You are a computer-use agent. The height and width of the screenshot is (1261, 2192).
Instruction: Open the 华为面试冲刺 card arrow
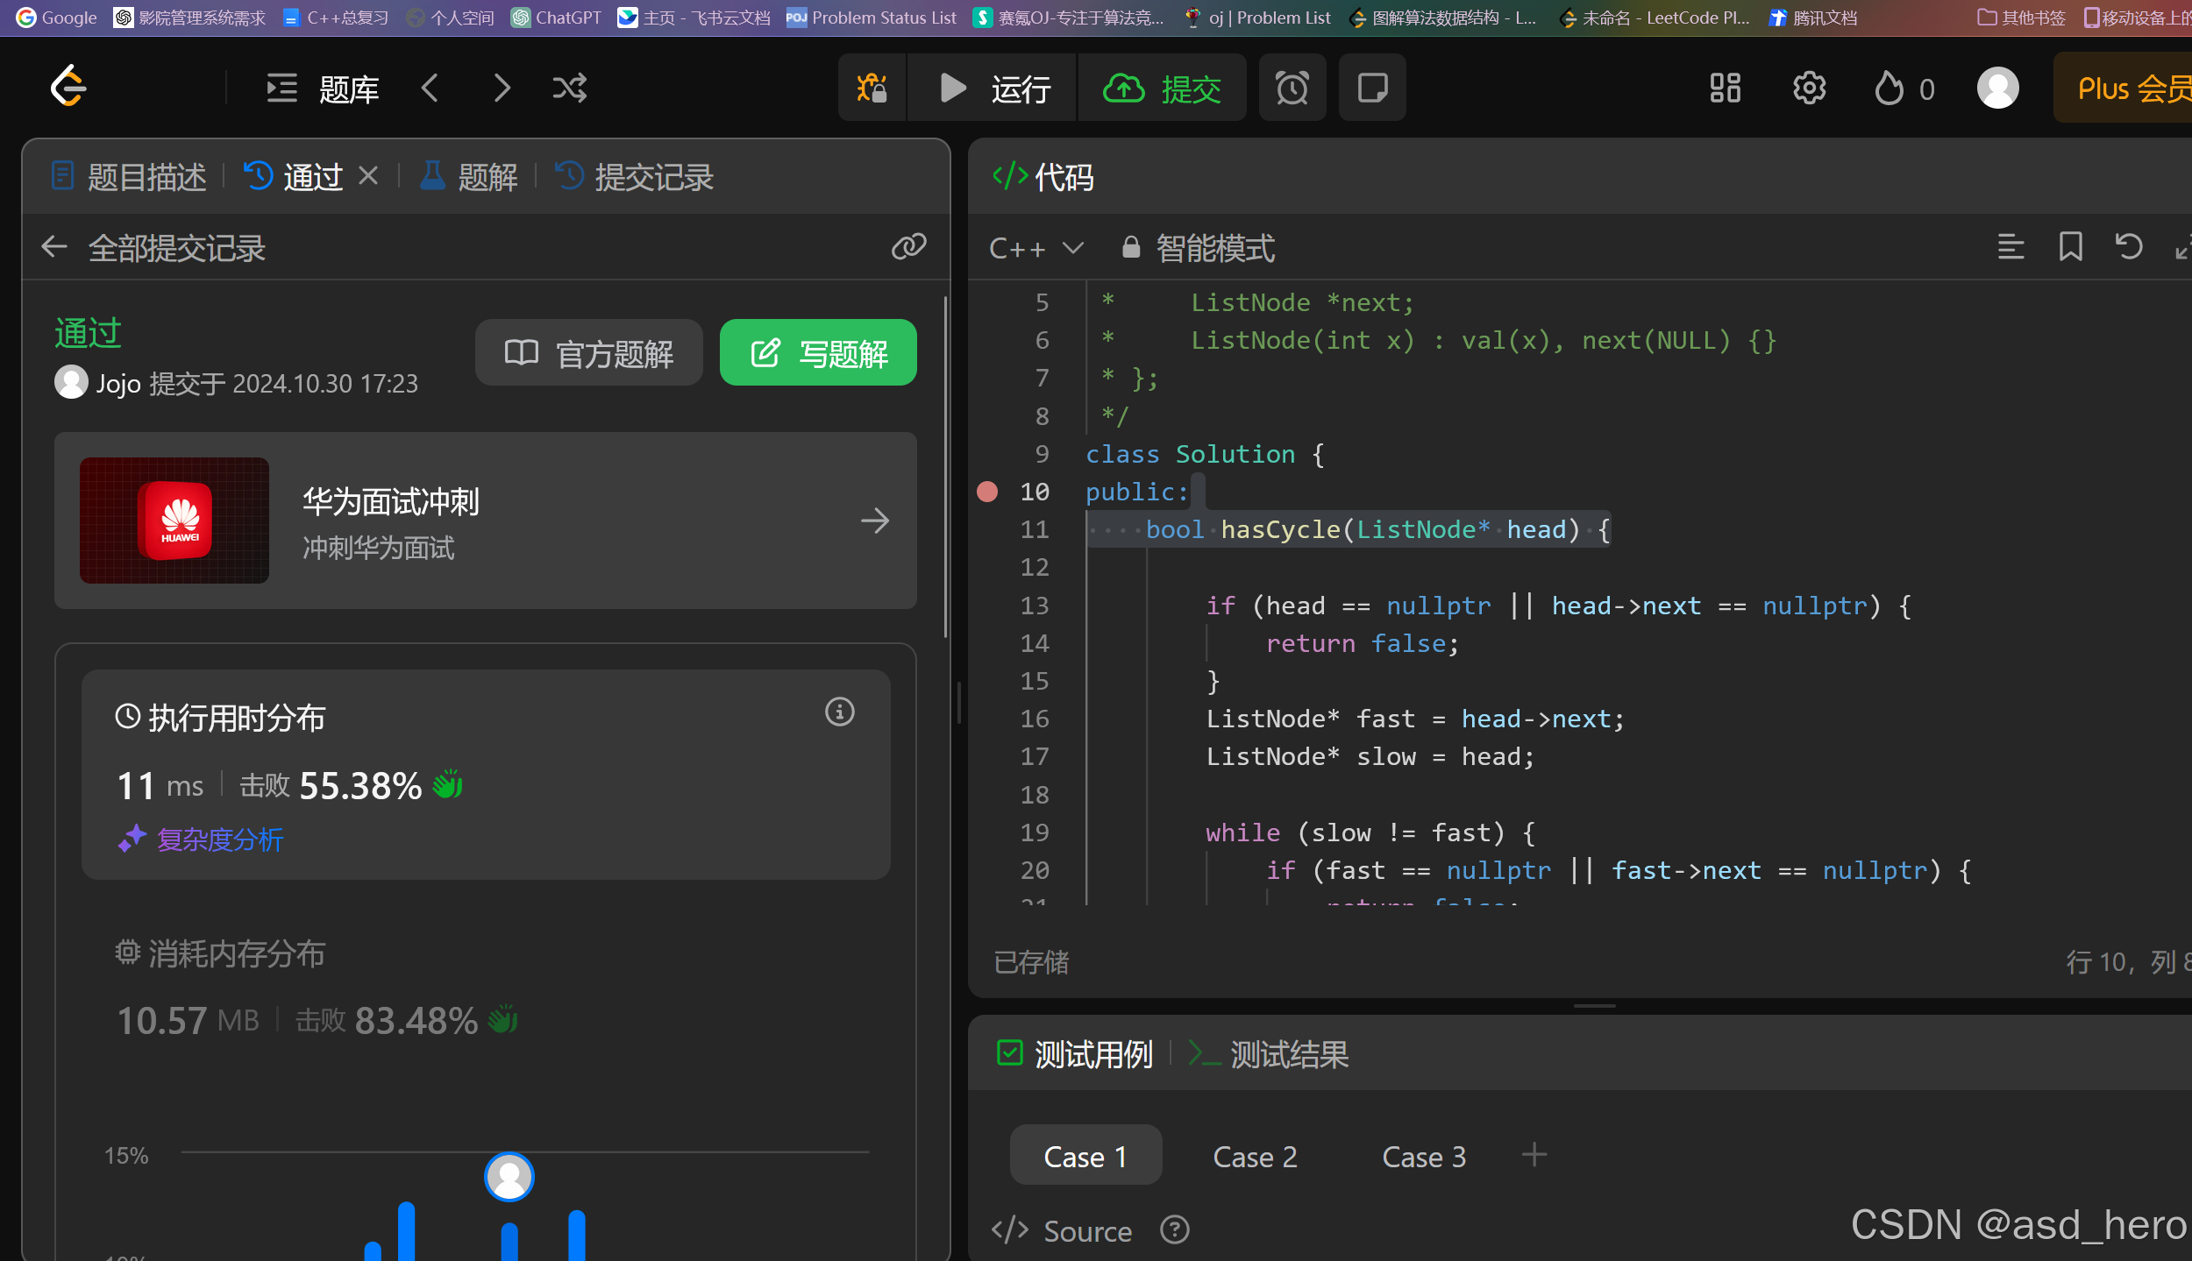point(874,521)
